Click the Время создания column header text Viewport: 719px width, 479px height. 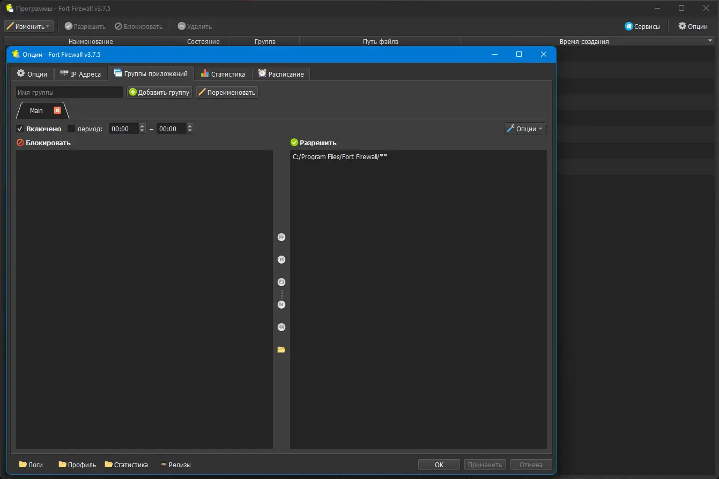click(x=584, y=41)
